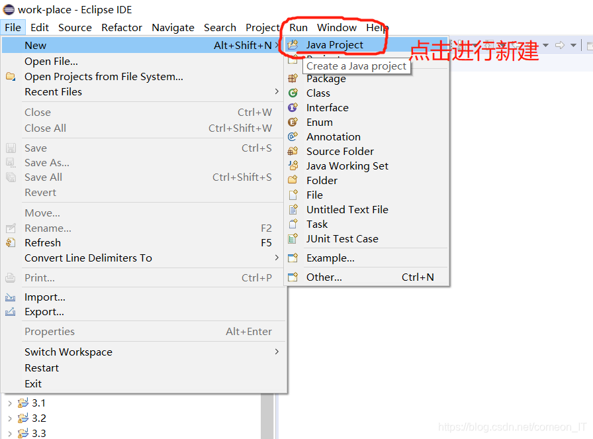Open the forward history dropdown arrow
Screen dimensions: 593x439
573,46
